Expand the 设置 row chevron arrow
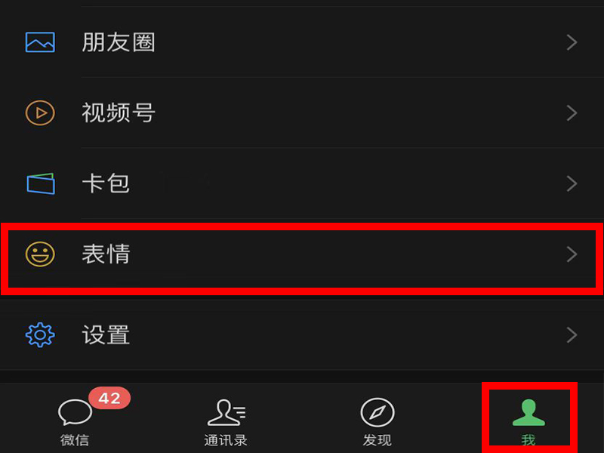Screen dimensions: 604x453 [x=572, y=334]
